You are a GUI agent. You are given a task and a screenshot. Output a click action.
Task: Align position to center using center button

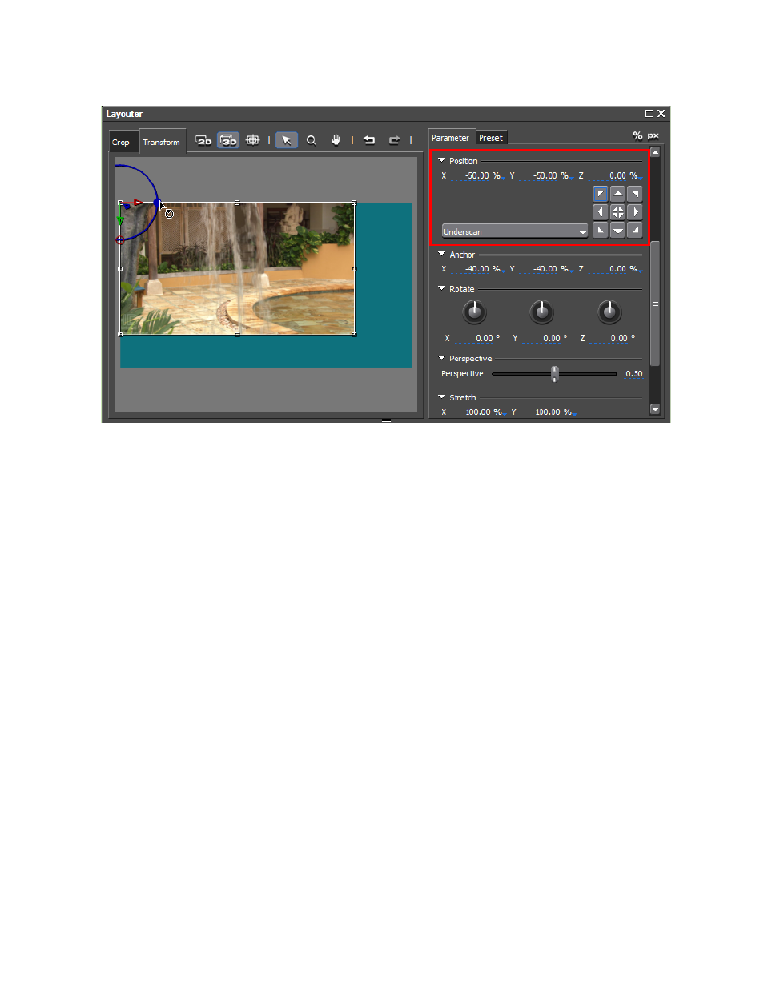[x=617, y=212]
